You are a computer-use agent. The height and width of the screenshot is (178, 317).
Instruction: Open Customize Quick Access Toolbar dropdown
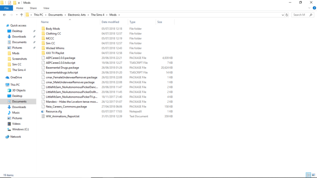point(19,3)
